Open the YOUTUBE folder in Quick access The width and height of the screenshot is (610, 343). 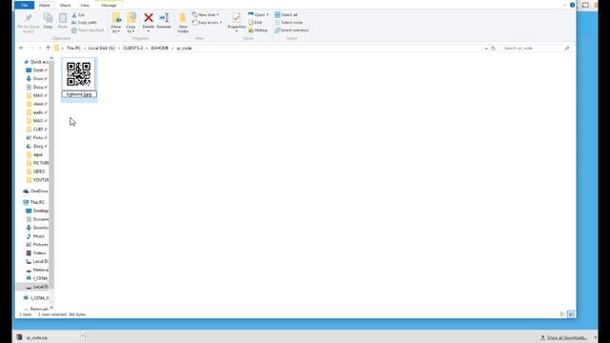coord(37,180)
